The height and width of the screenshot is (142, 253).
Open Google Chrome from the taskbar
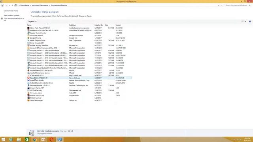[x=35, y=139]
